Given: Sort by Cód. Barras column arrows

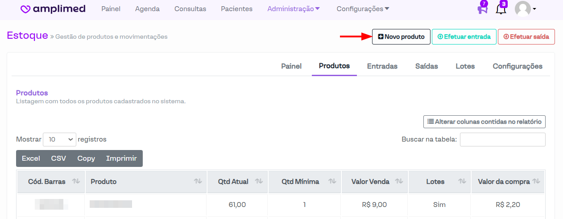Looking at the screenshot, I should click(76, 182).
